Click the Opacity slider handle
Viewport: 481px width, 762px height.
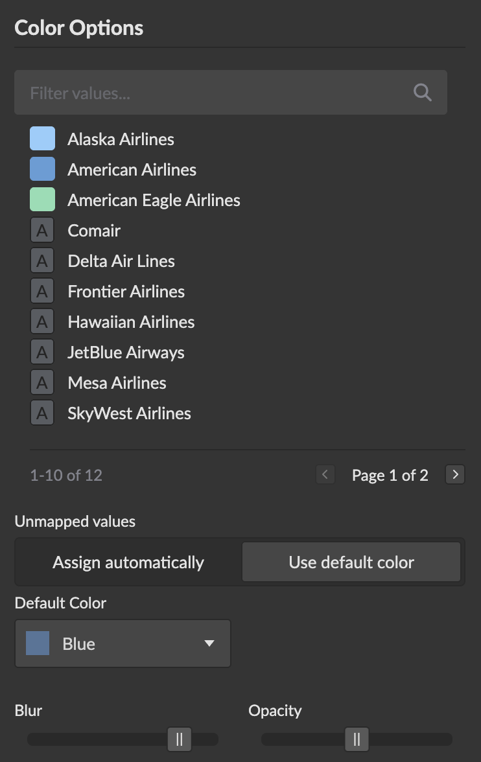pyautogui.click(x=357, y=739)
